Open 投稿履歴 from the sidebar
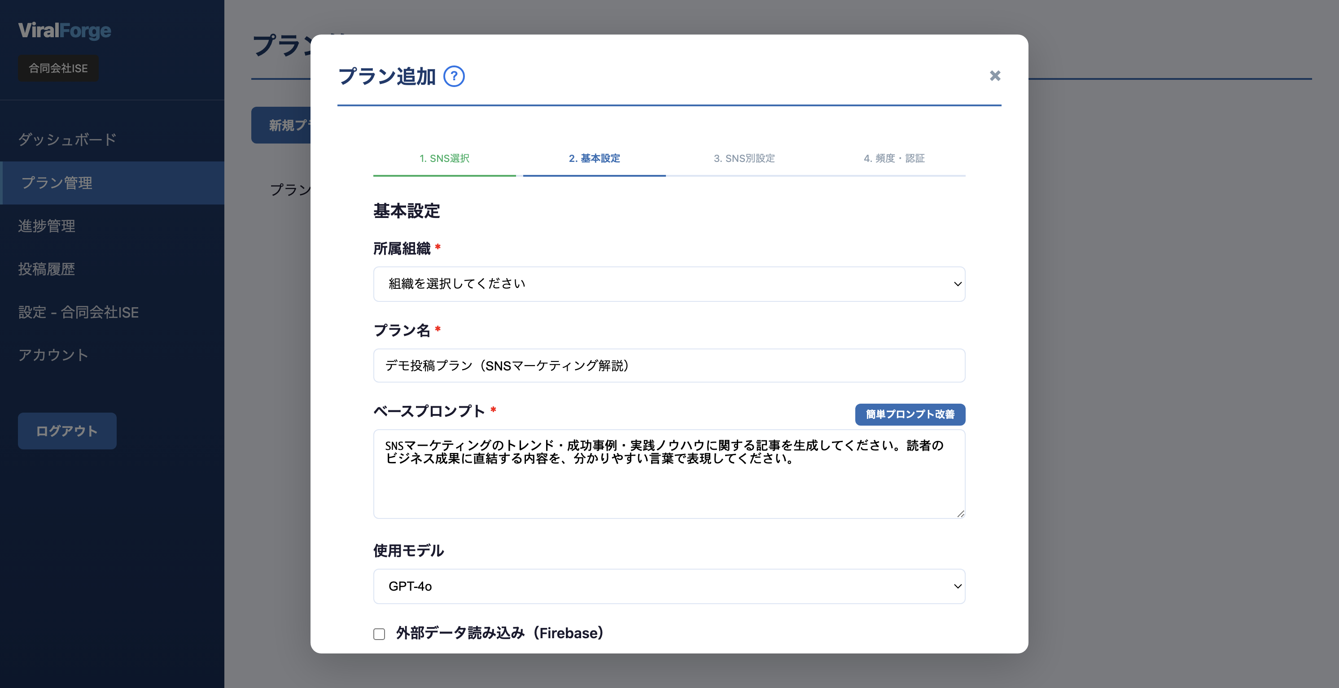The height and width of the screenshot is (688, 1339). pos(46,269)
